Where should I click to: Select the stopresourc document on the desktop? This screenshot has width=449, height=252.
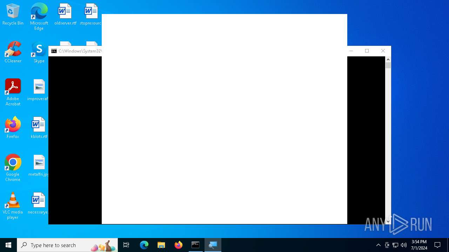click(91, 14)
